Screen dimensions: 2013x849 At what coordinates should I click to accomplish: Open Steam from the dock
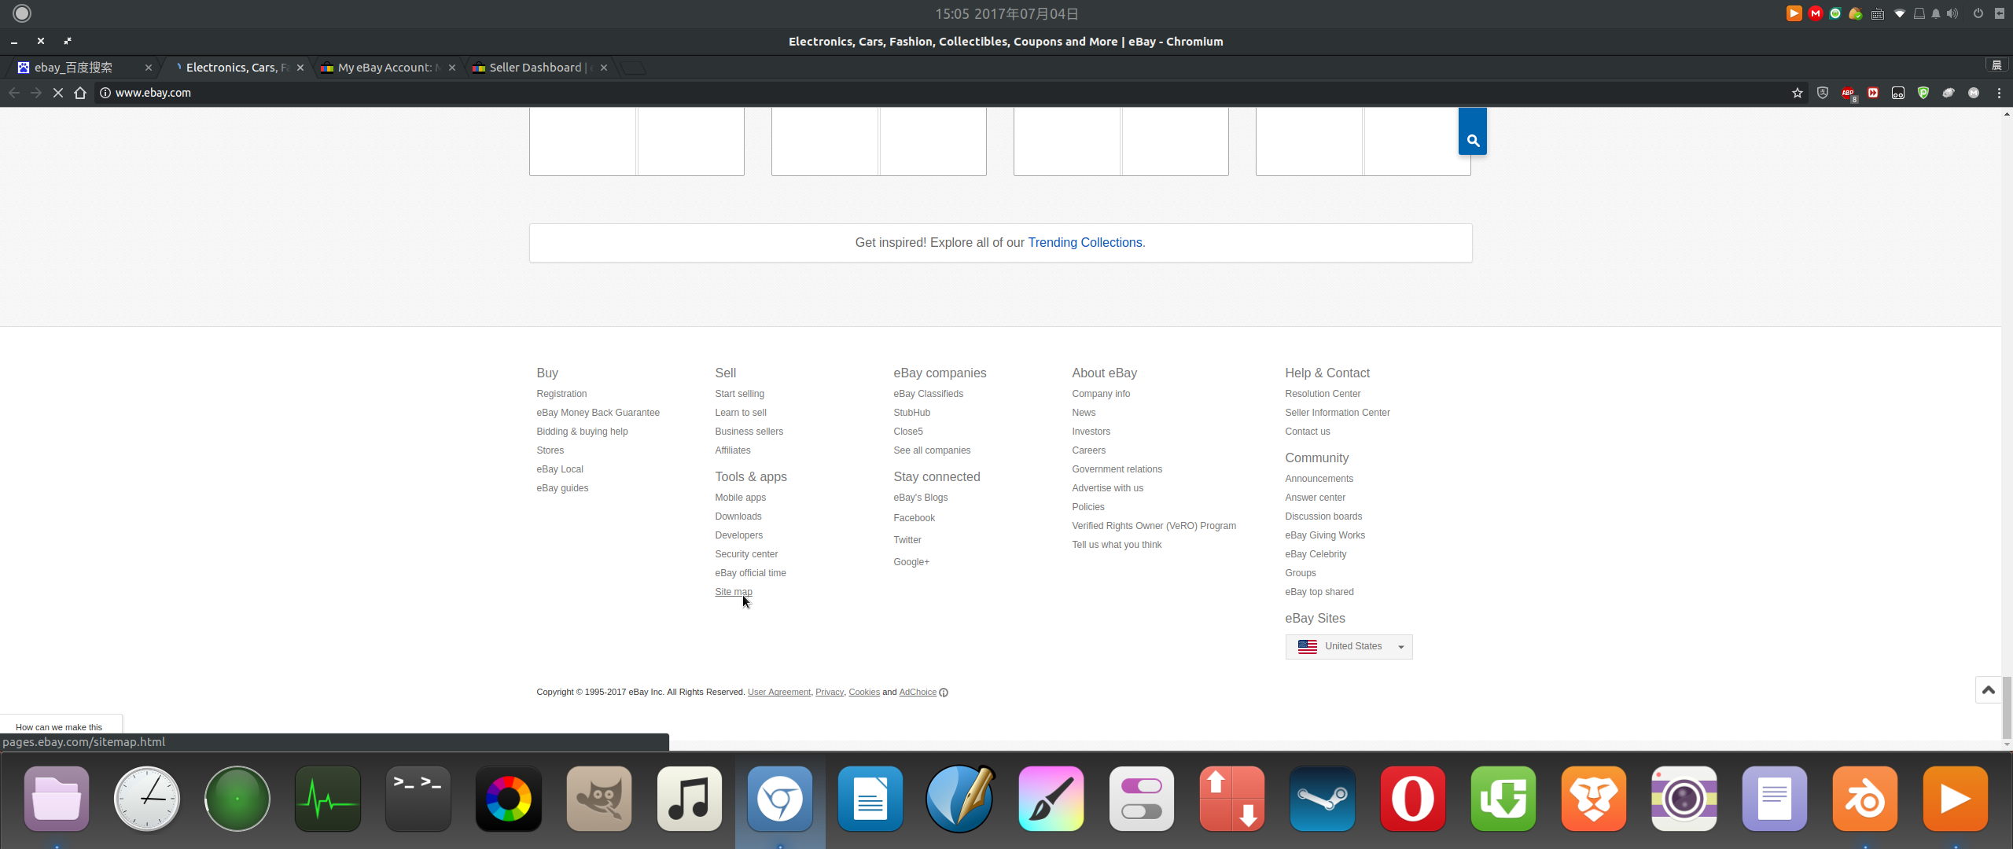coord(1323,799)
